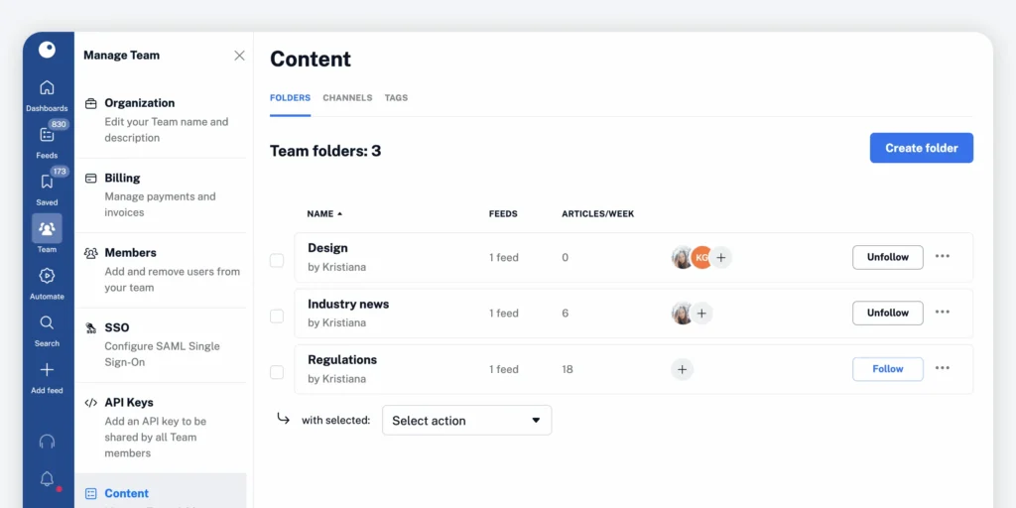Open Dashboards from the sidebar
The width and height of the screenshot is (1016, 508).
click(47, 88)
